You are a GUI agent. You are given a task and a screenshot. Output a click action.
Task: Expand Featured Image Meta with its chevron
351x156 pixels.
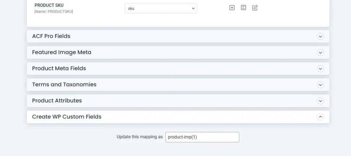(x=320, y=52)
